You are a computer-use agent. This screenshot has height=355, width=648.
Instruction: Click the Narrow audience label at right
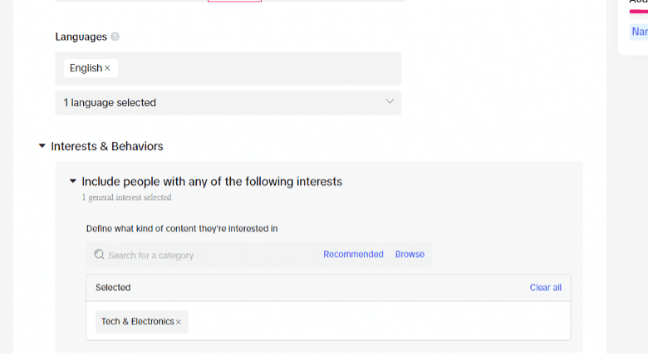[639, 32]
